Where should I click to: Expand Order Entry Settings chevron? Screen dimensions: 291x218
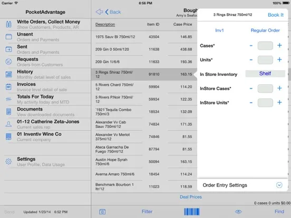coord(279,185)
